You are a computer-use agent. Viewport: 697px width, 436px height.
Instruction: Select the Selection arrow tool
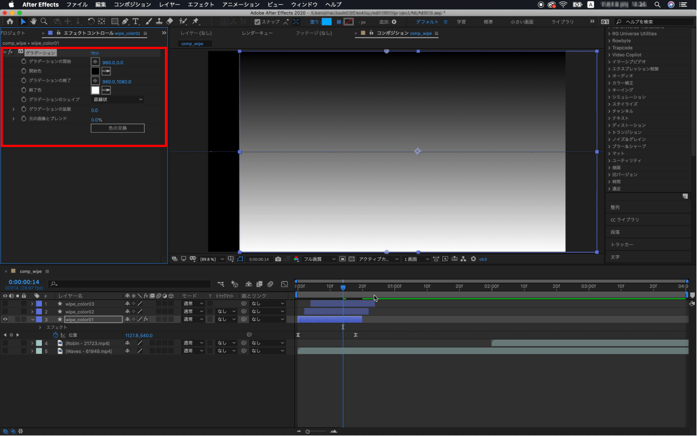tap(23, 22)
